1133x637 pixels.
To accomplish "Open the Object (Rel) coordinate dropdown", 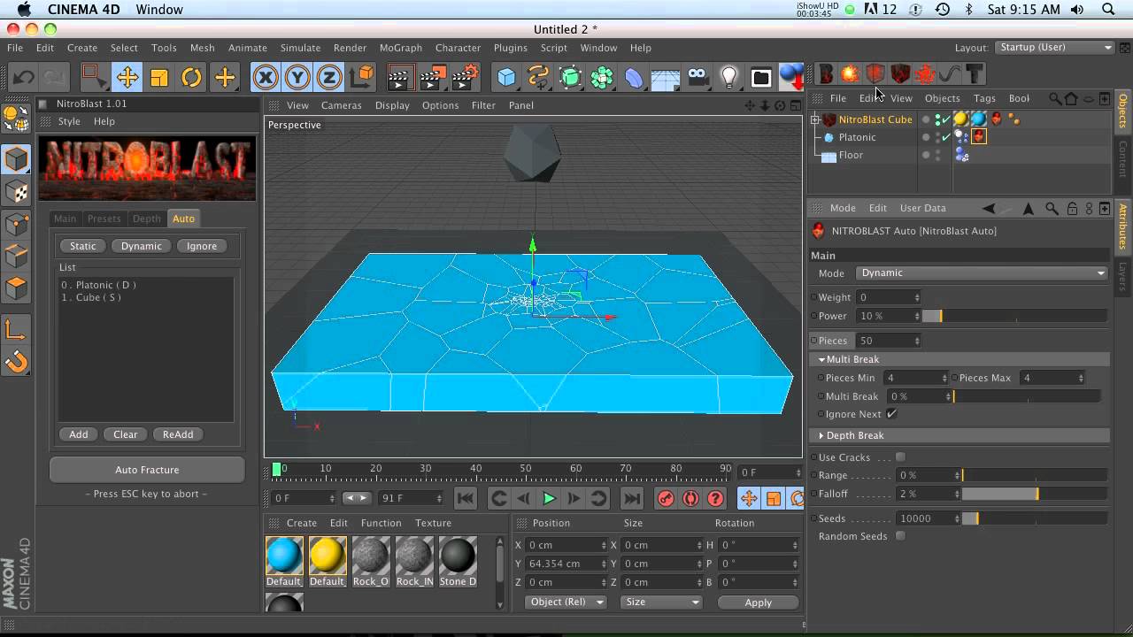I will point(566,602).
